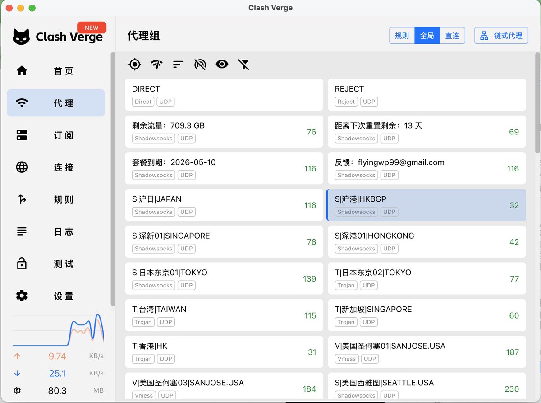Image resolution: width=541 pixels, height=403 pixels.
Task: Select the S|深港01|HONGKONG proxy
Action: pyautogui.click(x=426, y=242)
